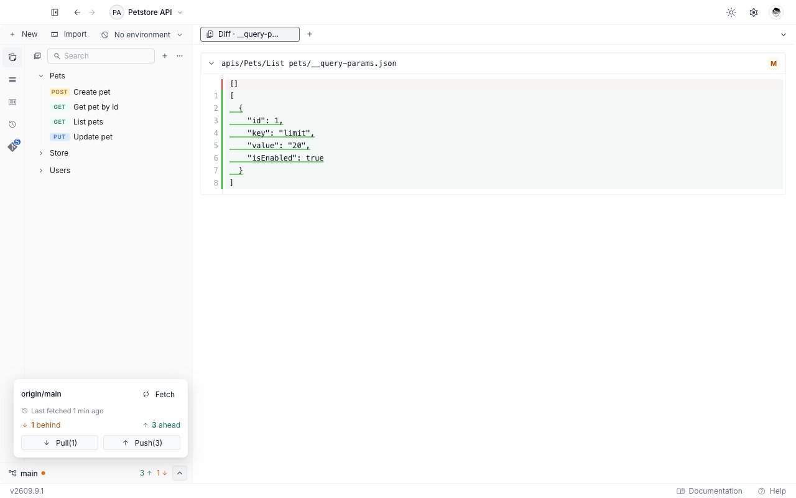Click the select-all checkbox icon beside search
The width and height of the screenshot is (796, 498).
coord(37,56)
